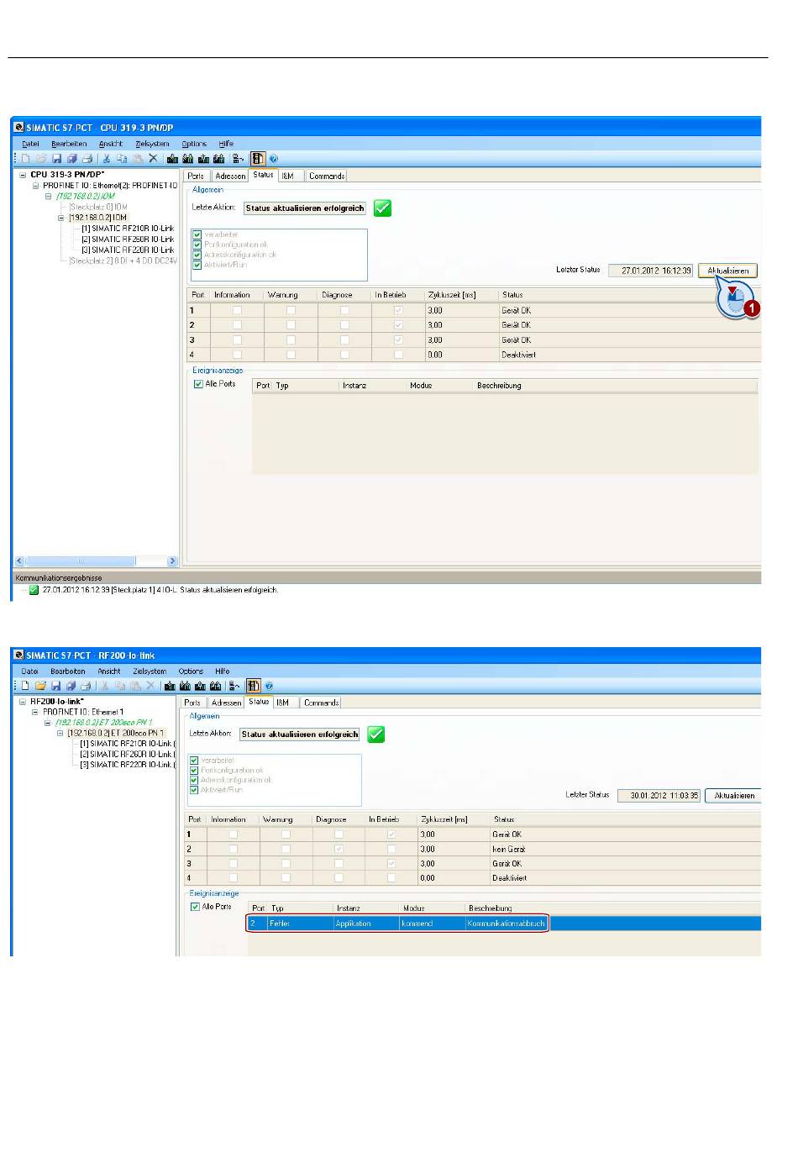The height and width of the screenshot is (1174, 798).
Task: Switch to Adressen tab in CPU 319-3 window
Action: pos(230,176)
